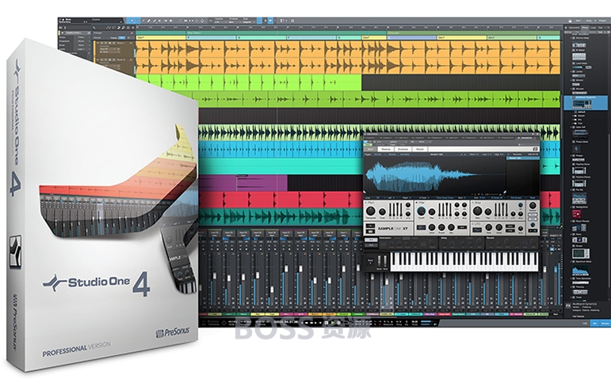This screenshot has width=611, height=379.
Task: Open the Quantize value dropdown
Action: click(x=221, y=22)
